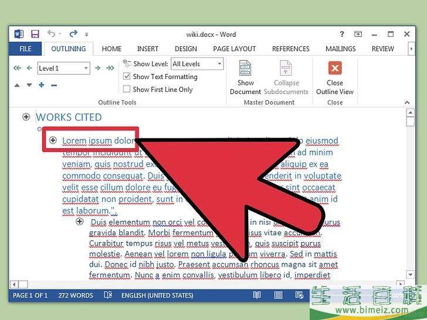
Task: Enable Show First Line Only checkbox
Action: [127, 89]
